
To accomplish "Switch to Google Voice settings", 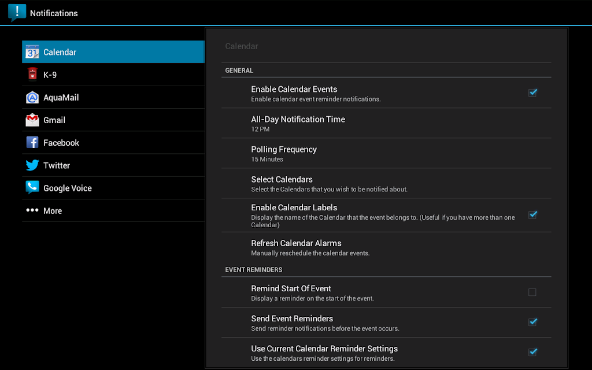I will click(113, 188).
